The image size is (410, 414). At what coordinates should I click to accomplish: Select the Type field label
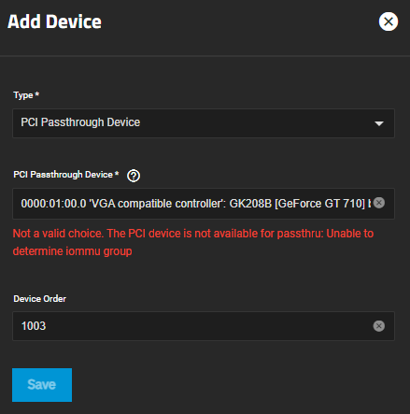tap(23, 95)
